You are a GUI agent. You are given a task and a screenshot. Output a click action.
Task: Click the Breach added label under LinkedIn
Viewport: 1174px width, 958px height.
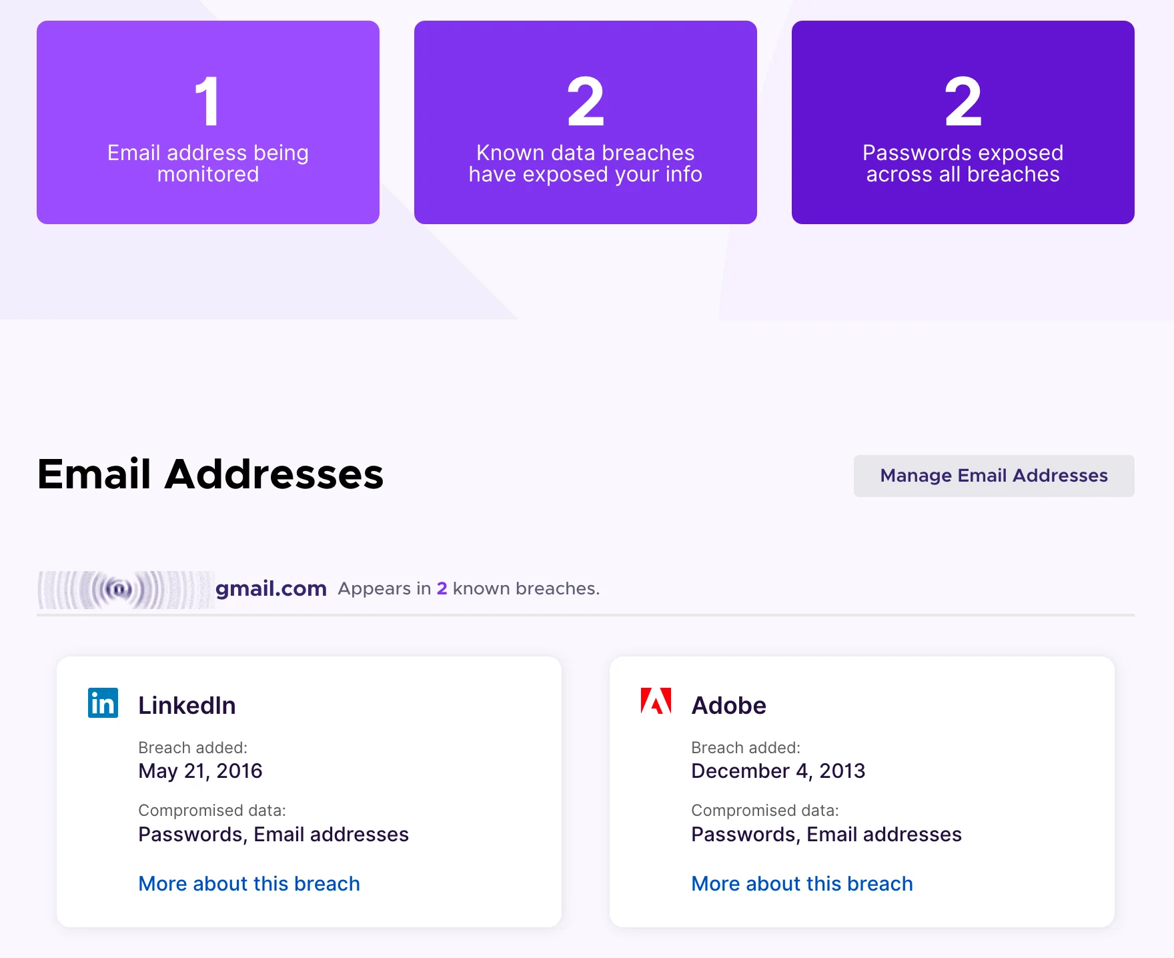click(x=192, y=747)
